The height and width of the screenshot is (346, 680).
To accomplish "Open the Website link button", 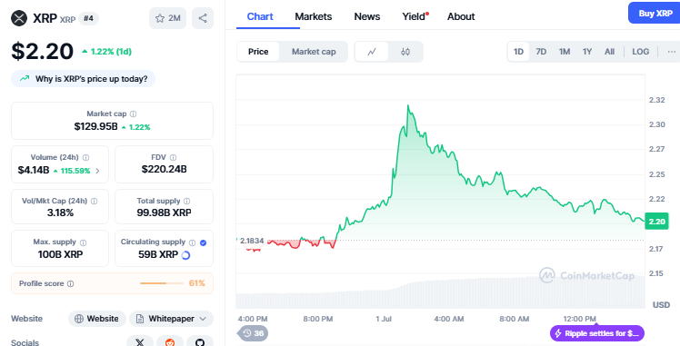I will click(96, 319).
